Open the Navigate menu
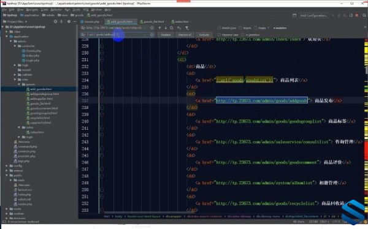 click(32, 10)
